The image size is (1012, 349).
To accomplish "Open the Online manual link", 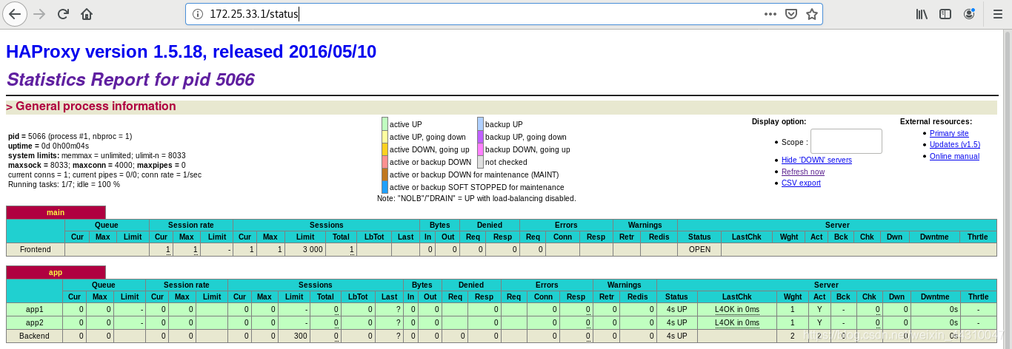I will point(954,156).
